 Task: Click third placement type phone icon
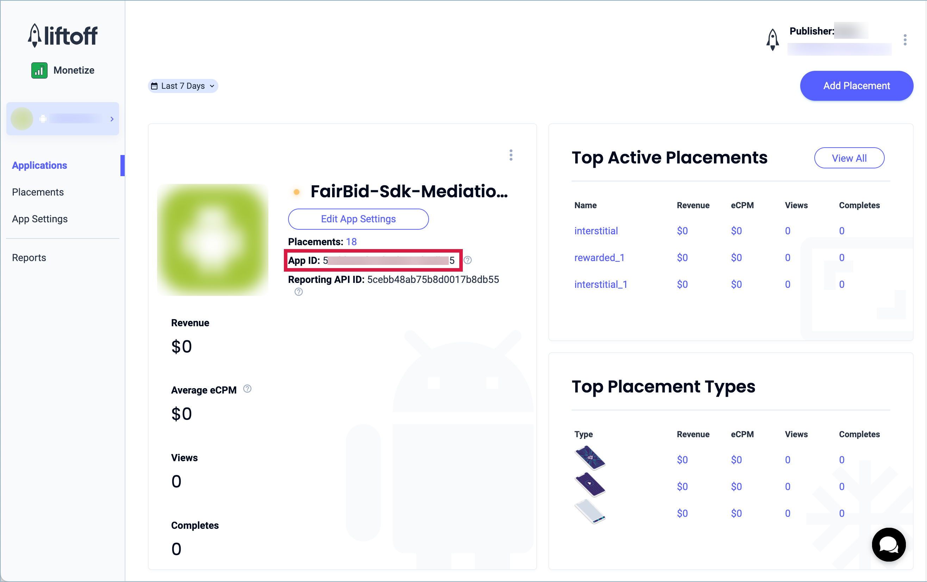pyautogui.click(x=590, y=512)
